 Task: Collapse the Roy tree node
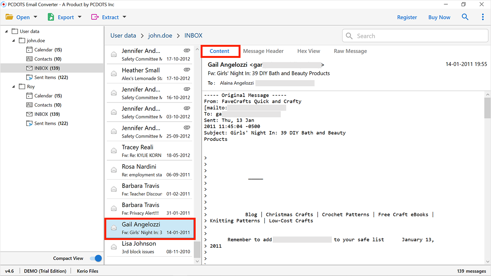pos(13,86)
